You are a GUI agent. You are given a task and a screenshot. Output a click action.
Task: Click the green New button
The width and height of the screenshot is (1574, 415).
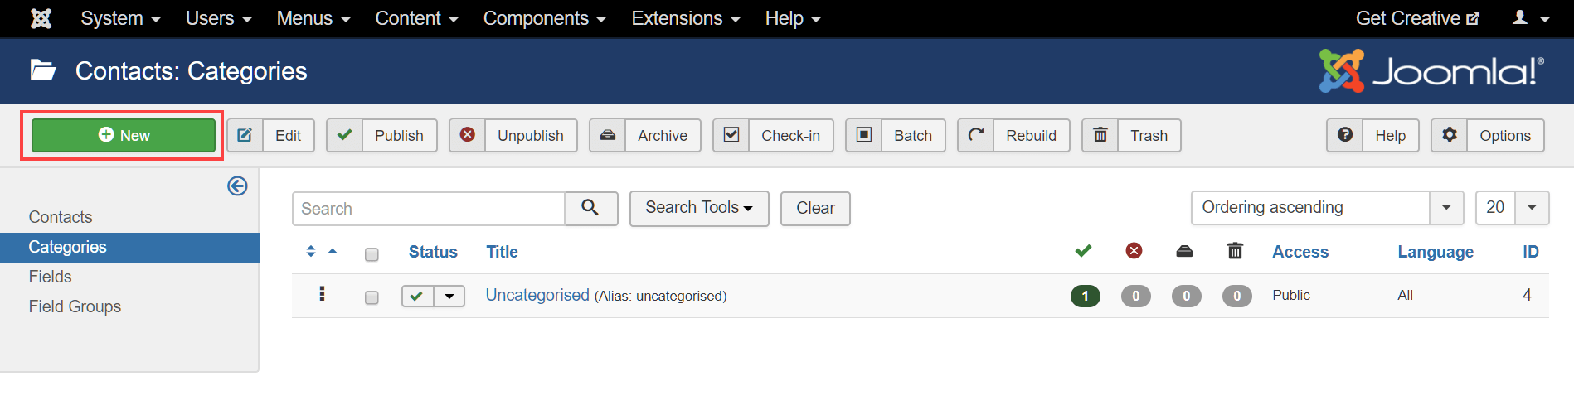click(x=124, y=135)
